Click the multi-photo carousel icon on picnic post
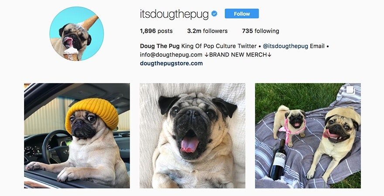Image resolution: width=384 pixels, height=196 pixels. coord(350,90)
